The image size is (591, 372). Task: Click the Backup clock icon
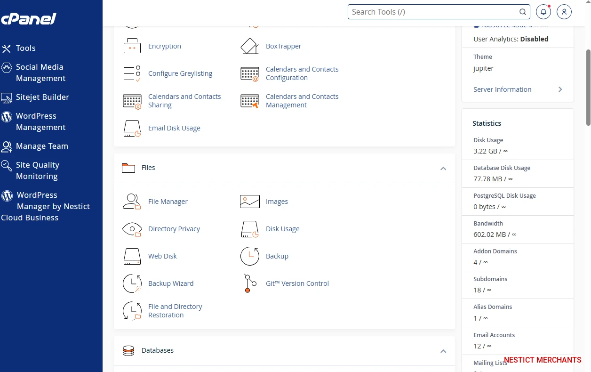pyautogui.click(x=250, y=256)
